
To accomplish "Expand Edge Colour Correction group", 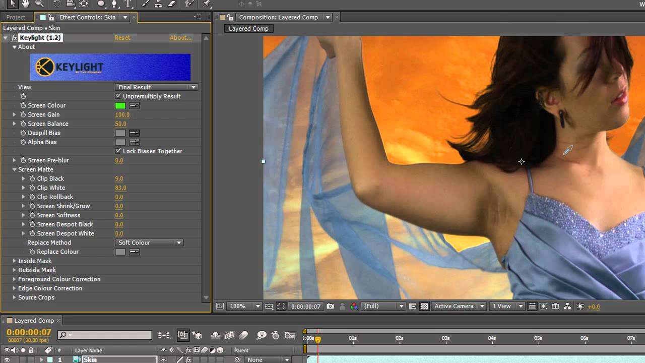I will tap(15, 288).
